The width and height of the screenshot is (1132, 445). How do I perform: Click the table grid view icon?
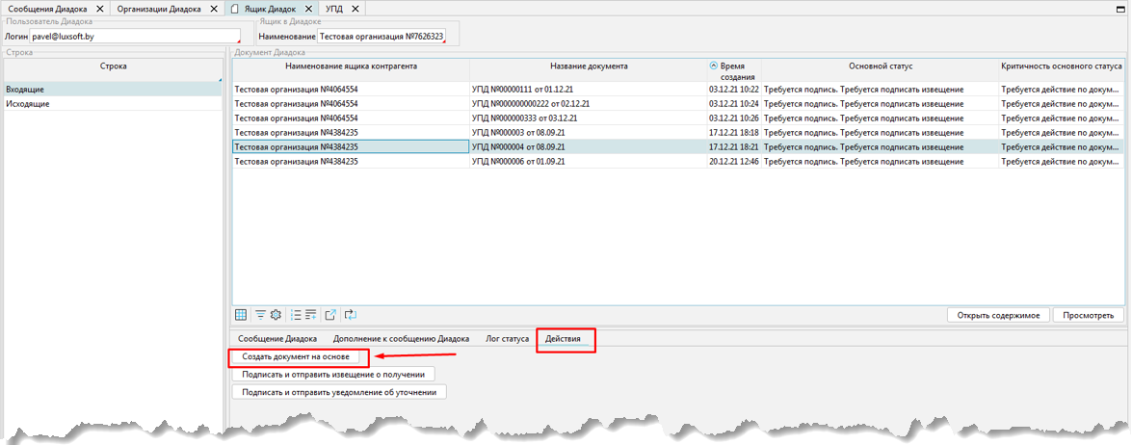(x=241, y=314)
